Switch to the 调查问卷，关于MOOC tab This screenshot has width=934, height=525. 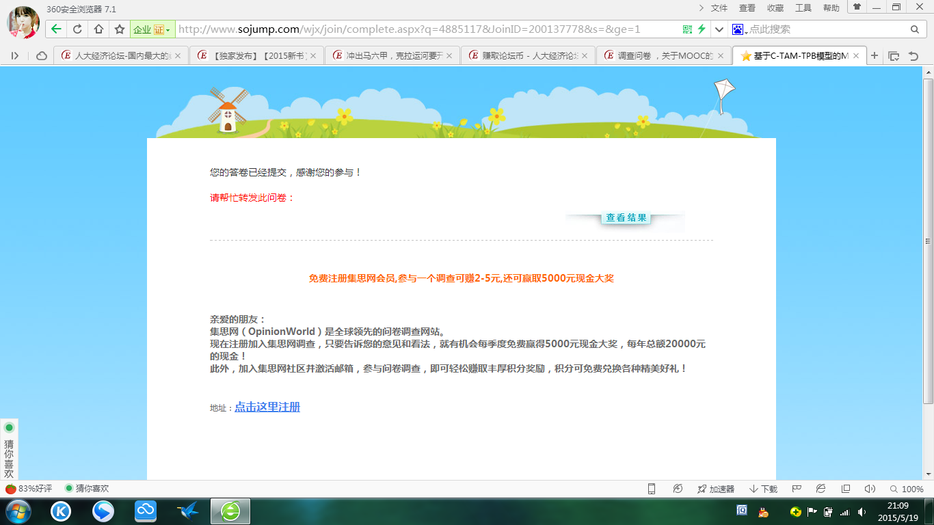point(664,56)
